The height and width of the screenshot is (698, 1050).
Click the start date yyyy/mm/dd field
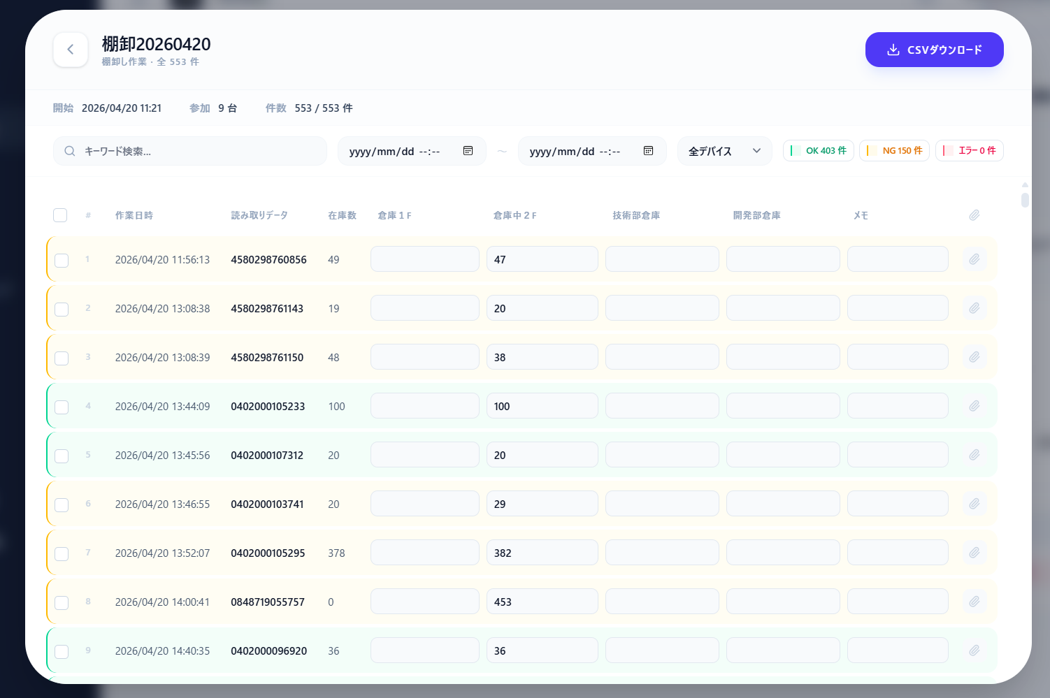(412, 151)
